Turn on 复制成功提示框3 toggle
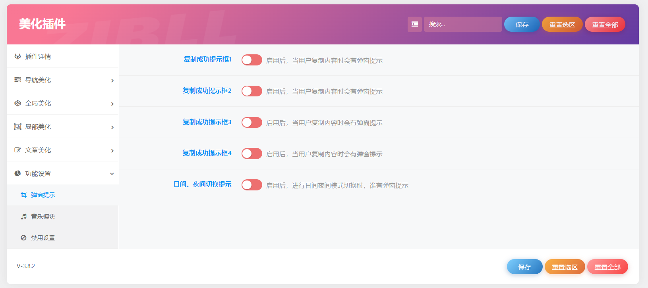This screenshot has height=288, width=648. point(252,122)
